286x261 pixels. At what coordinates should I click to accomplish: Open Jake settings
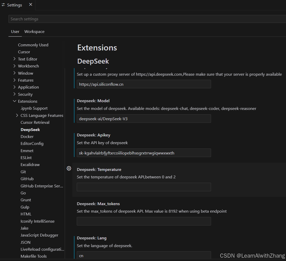(x=24, y=228)
